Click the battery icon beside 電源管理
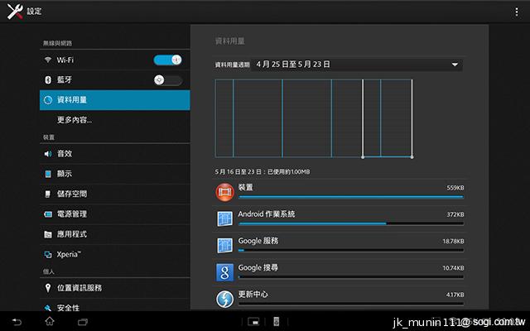The image size is (530, 331). click(x=48, y=214)
